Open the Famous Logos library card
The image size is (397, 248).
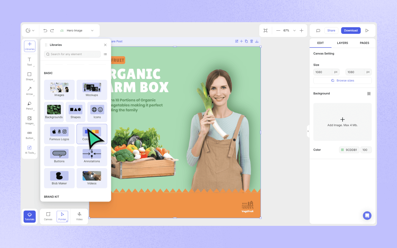(x=59, y=134)
